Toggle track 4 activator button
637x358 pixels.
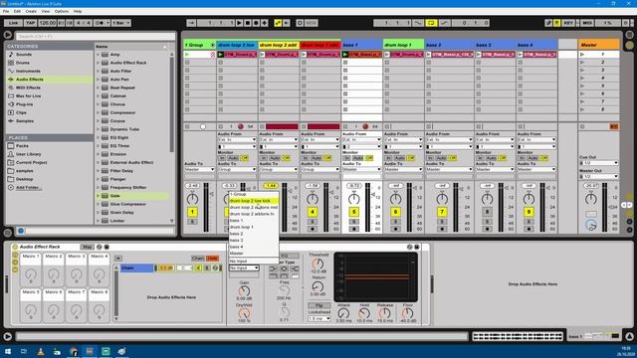click(x=312, y=212)
